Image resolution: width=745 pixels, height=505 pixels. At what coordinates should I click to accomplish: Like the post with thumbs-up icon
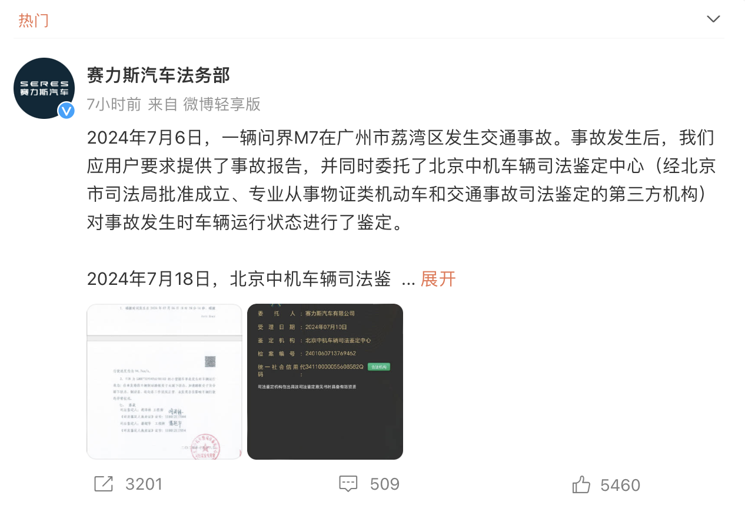581,484
